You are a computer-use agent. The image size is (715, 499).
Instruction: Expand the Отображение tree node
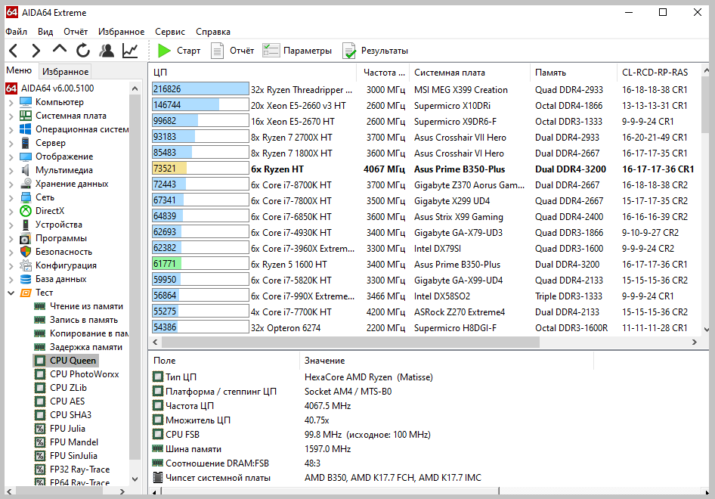point(11,157)
